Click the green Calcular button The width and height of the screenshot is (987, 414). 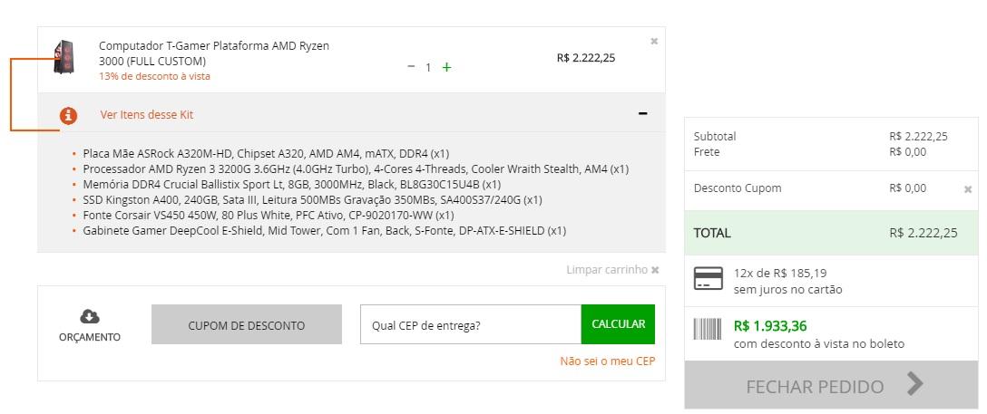click(x=618, y=324)
